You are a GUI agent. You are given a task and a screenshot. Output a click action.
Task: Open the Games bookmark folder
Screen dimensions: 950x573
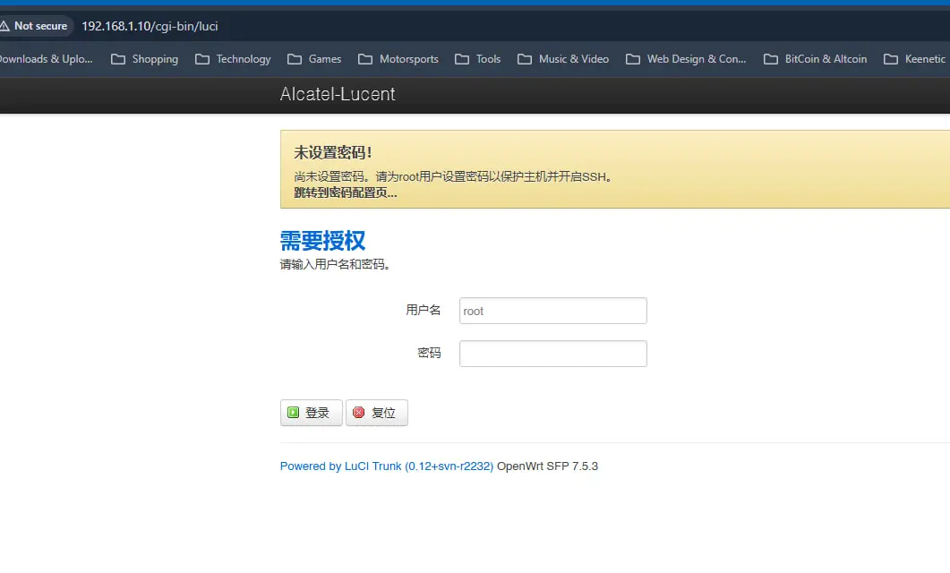pos(314,59)
